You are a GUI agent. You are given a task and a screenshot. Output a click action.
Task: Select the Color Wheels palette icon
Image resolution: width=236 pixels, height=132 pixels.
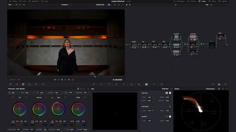point(23,84)
